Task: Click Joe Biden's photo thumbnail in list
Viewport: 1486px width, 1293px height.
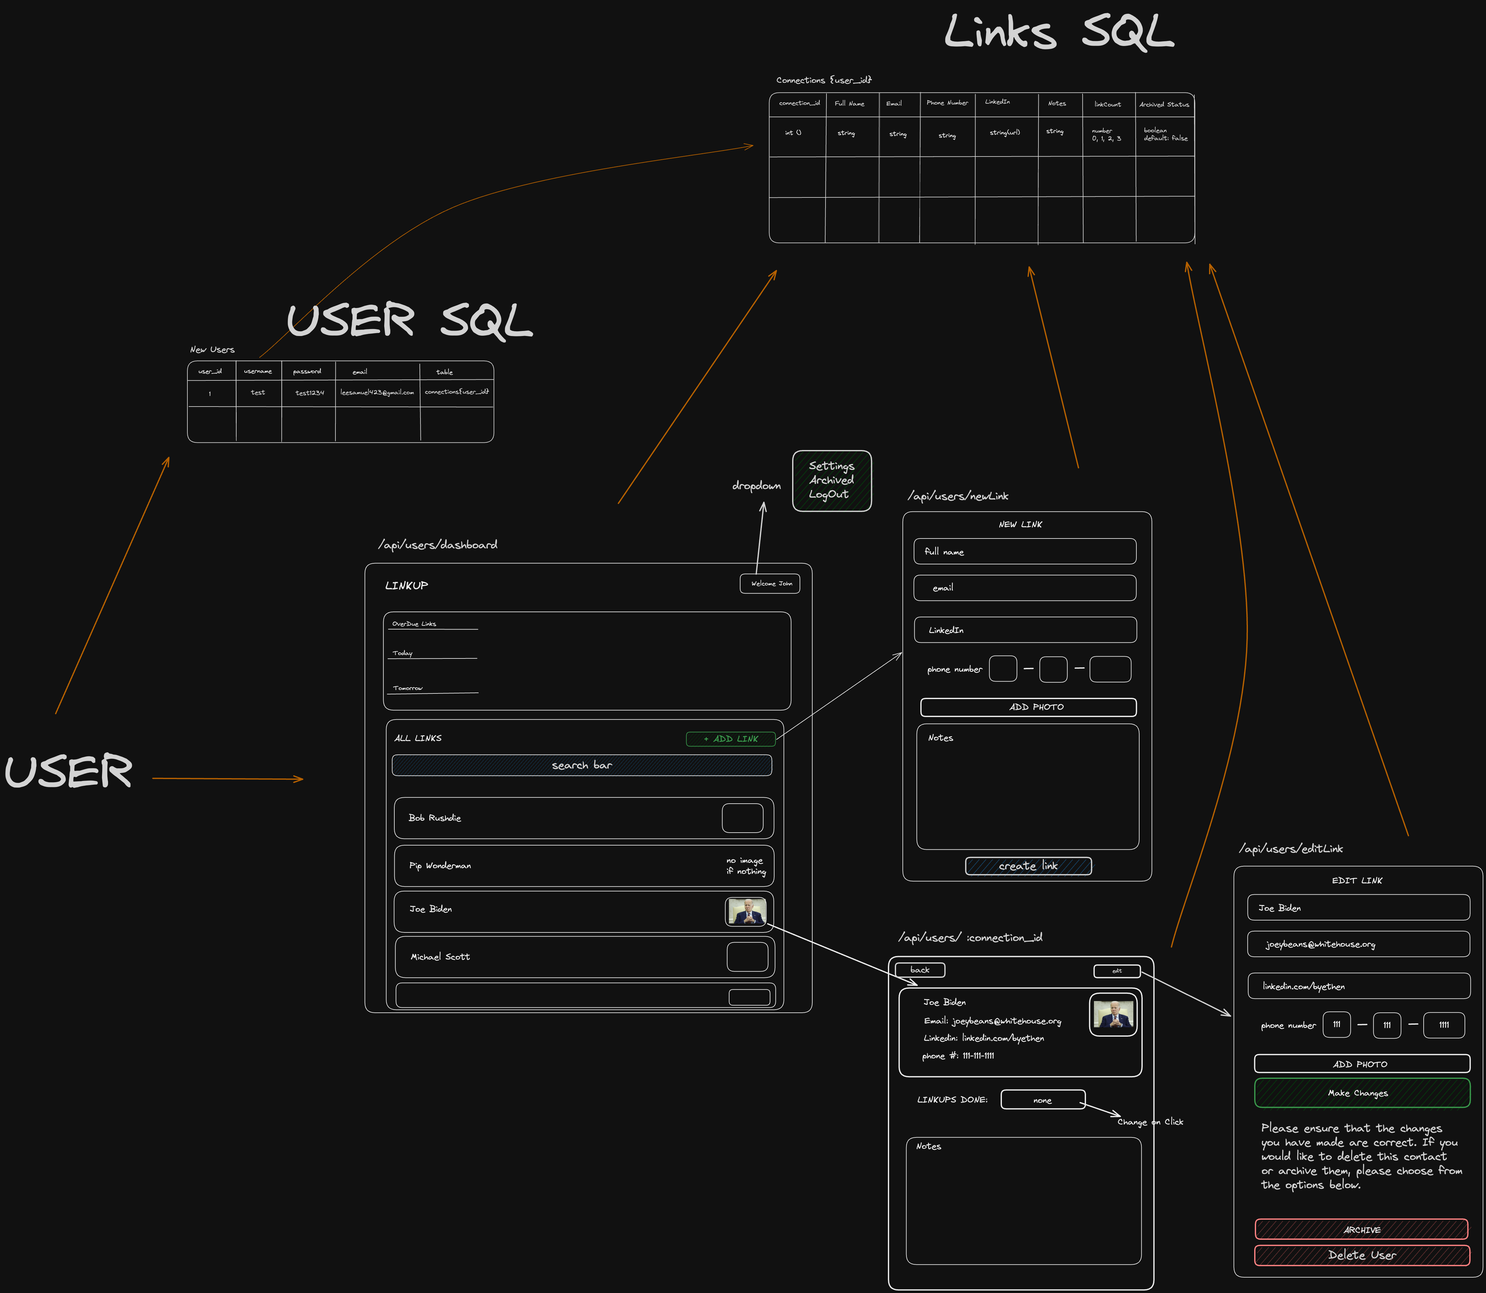Action: point(746,911)
